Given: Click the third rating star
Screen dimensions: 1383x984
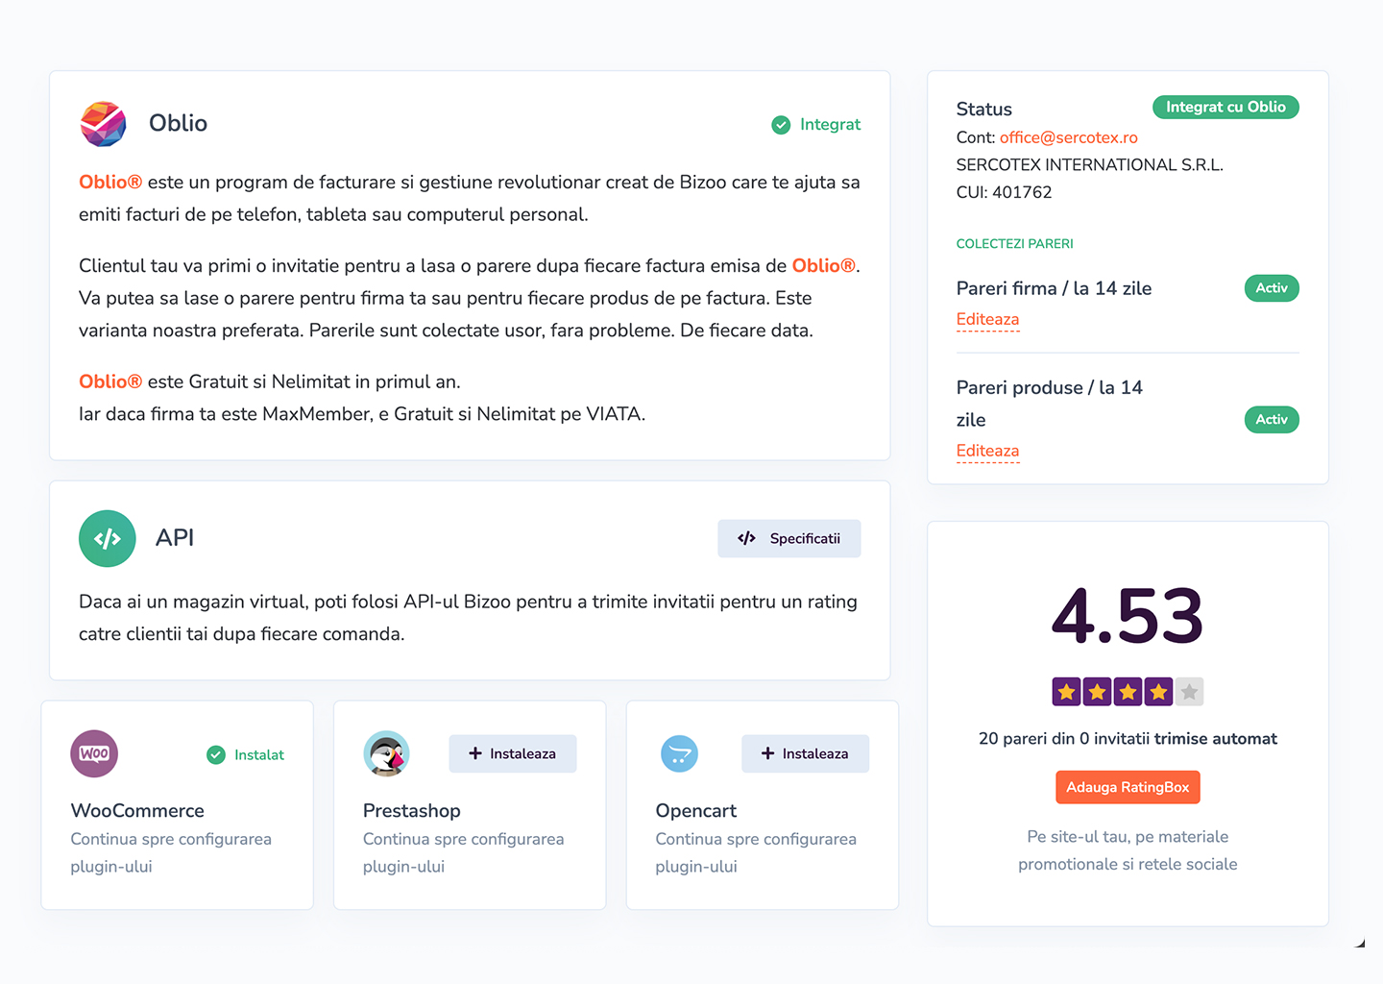Looking at the screenshot, I should (x=1128, y=692).
